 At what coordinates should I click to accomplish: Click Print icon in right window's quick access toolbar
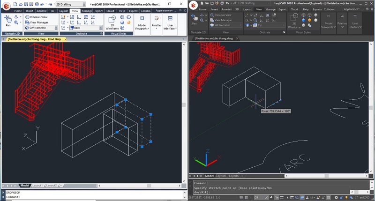[222, 3]
